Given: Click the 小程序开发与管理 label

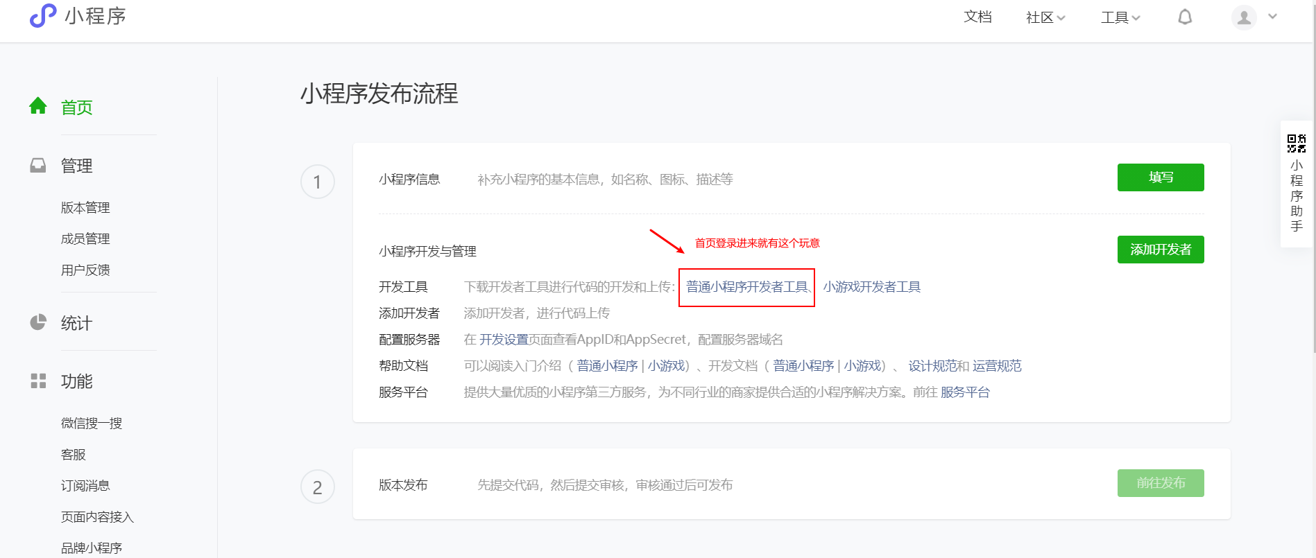Looking at the screenshot, I should (x=427, y=252).
